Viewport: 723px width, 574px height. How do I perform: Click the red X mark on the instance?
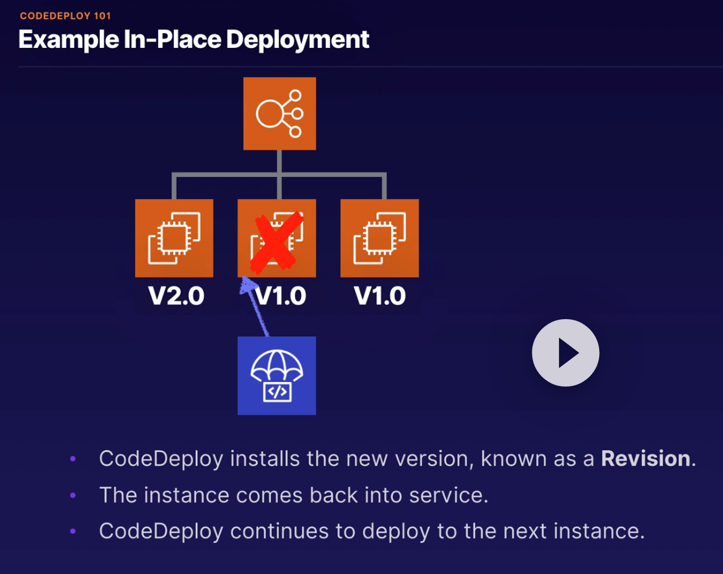[277, 241]
